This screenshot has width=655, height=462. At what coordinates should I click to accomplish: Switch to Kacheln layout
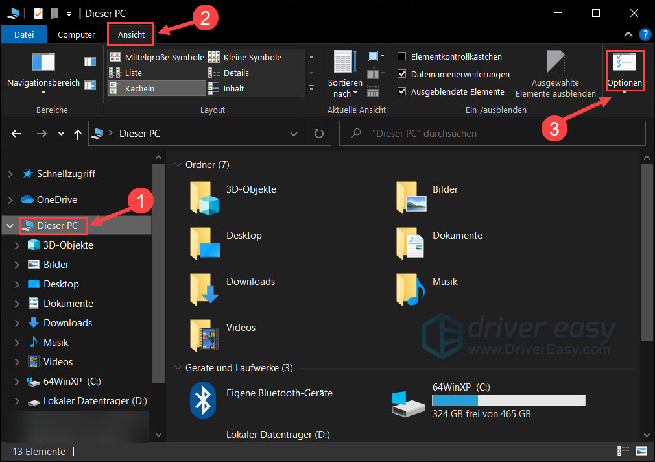141,88
